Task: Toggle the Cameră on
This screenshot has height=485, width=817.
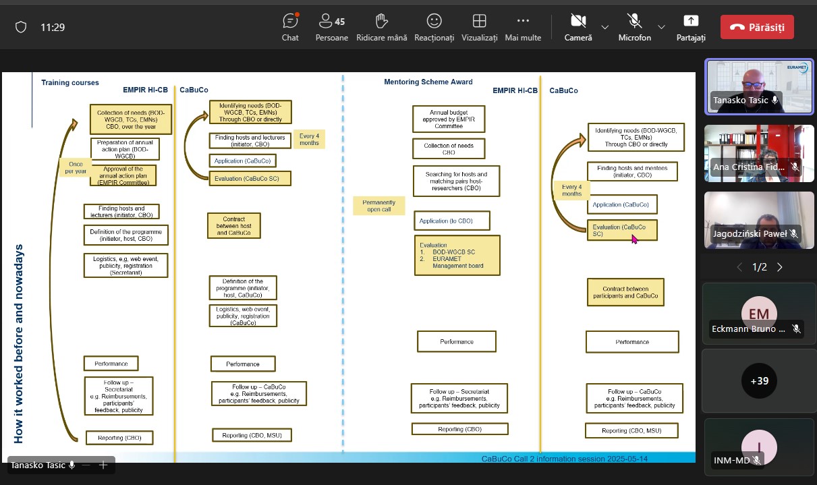Action: pos(578,27)
